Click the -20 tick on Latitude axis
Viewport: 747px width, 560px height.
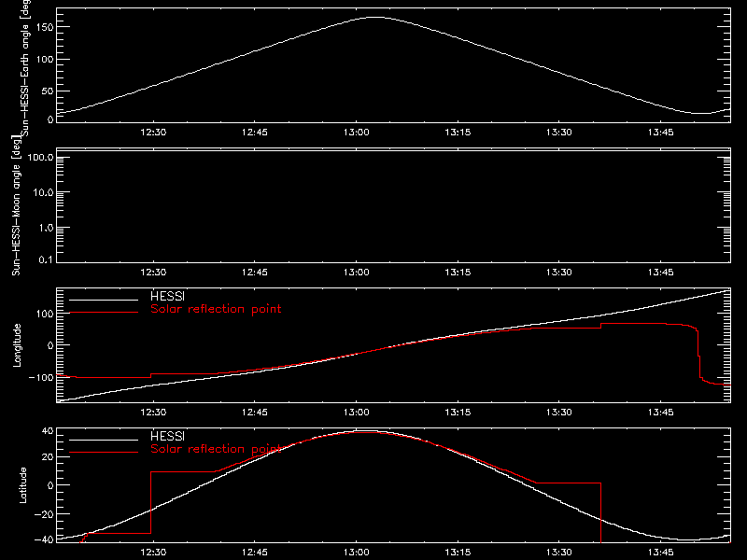coord(44,514)
